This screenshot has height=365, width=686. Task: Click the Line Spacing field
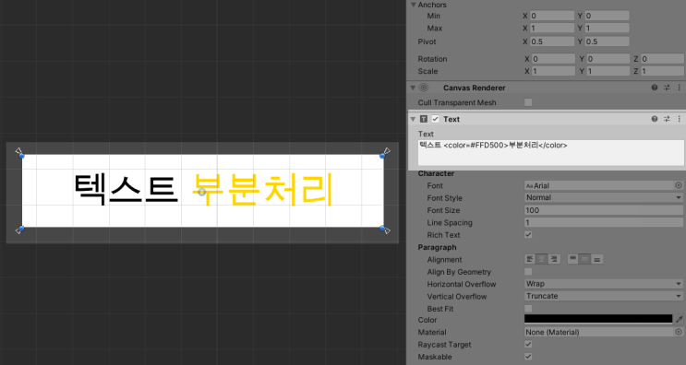[x=603, y=222]
